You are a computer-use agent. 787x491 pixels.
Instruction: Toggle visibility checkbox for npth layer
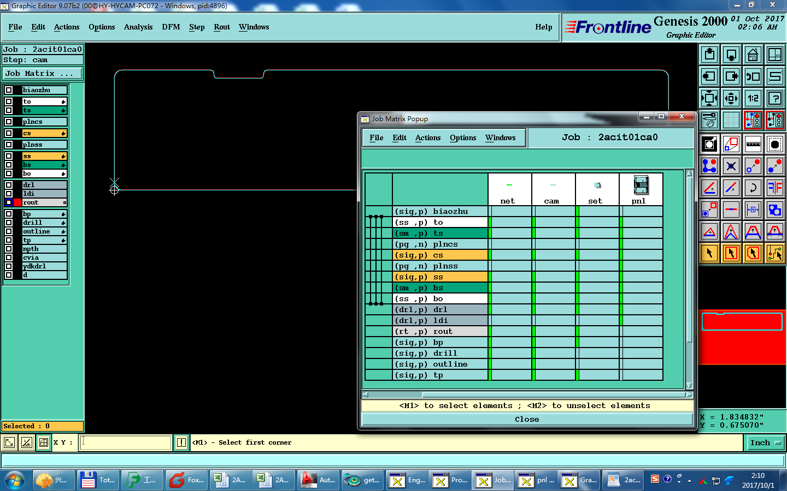pos(9,249)
